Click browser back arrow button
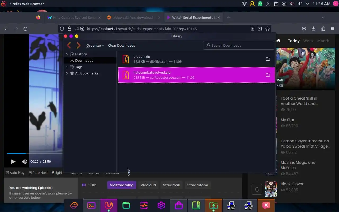This screenshot has width=339, height=212. (x=6, y=29)
